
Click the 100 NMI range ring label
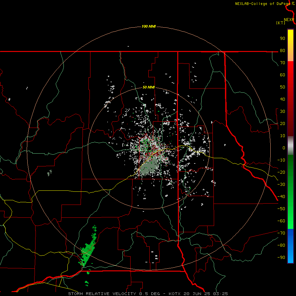[x=149, y=26]
